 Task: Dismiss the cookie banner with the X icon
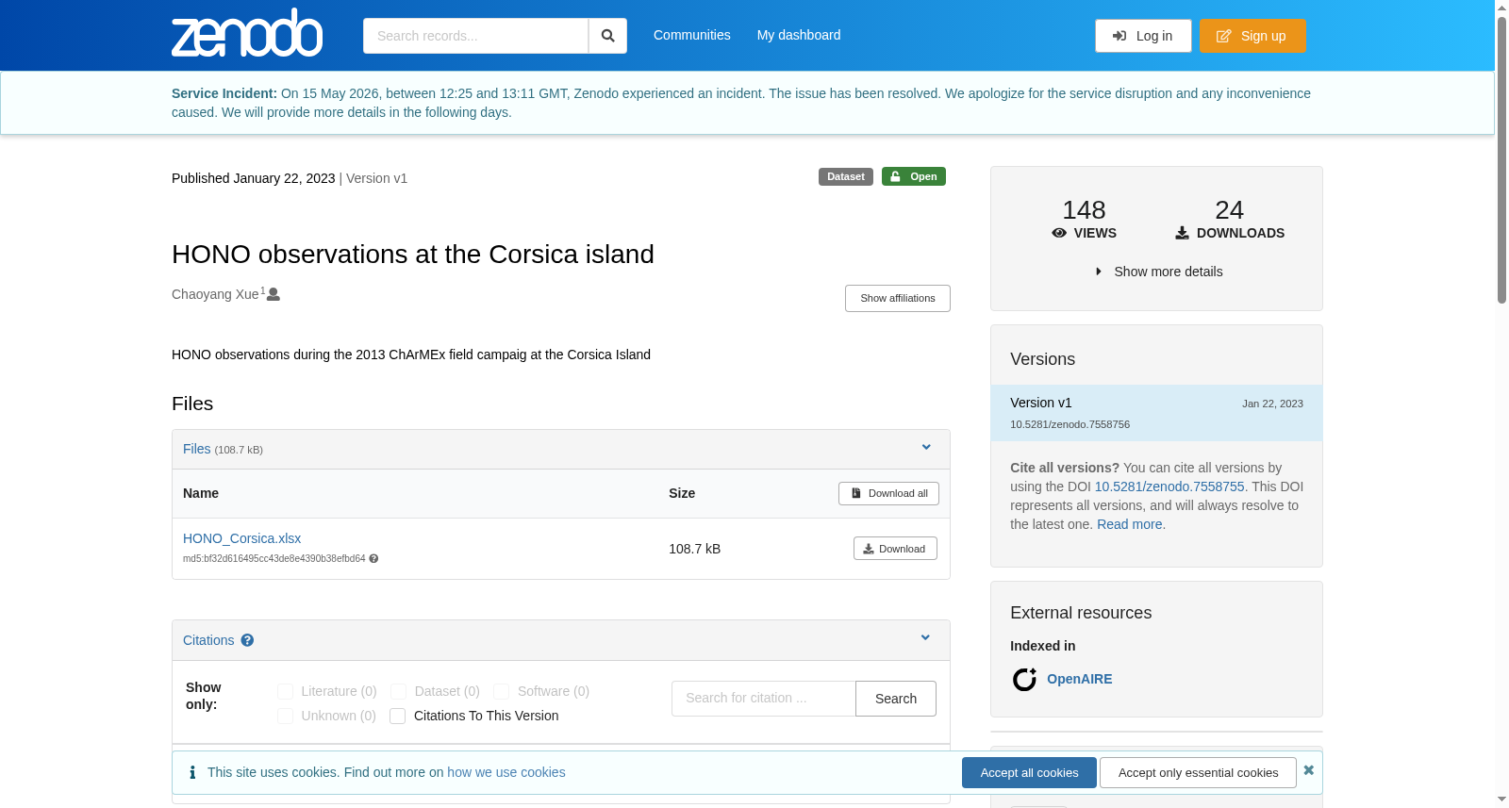(1309, 770)
